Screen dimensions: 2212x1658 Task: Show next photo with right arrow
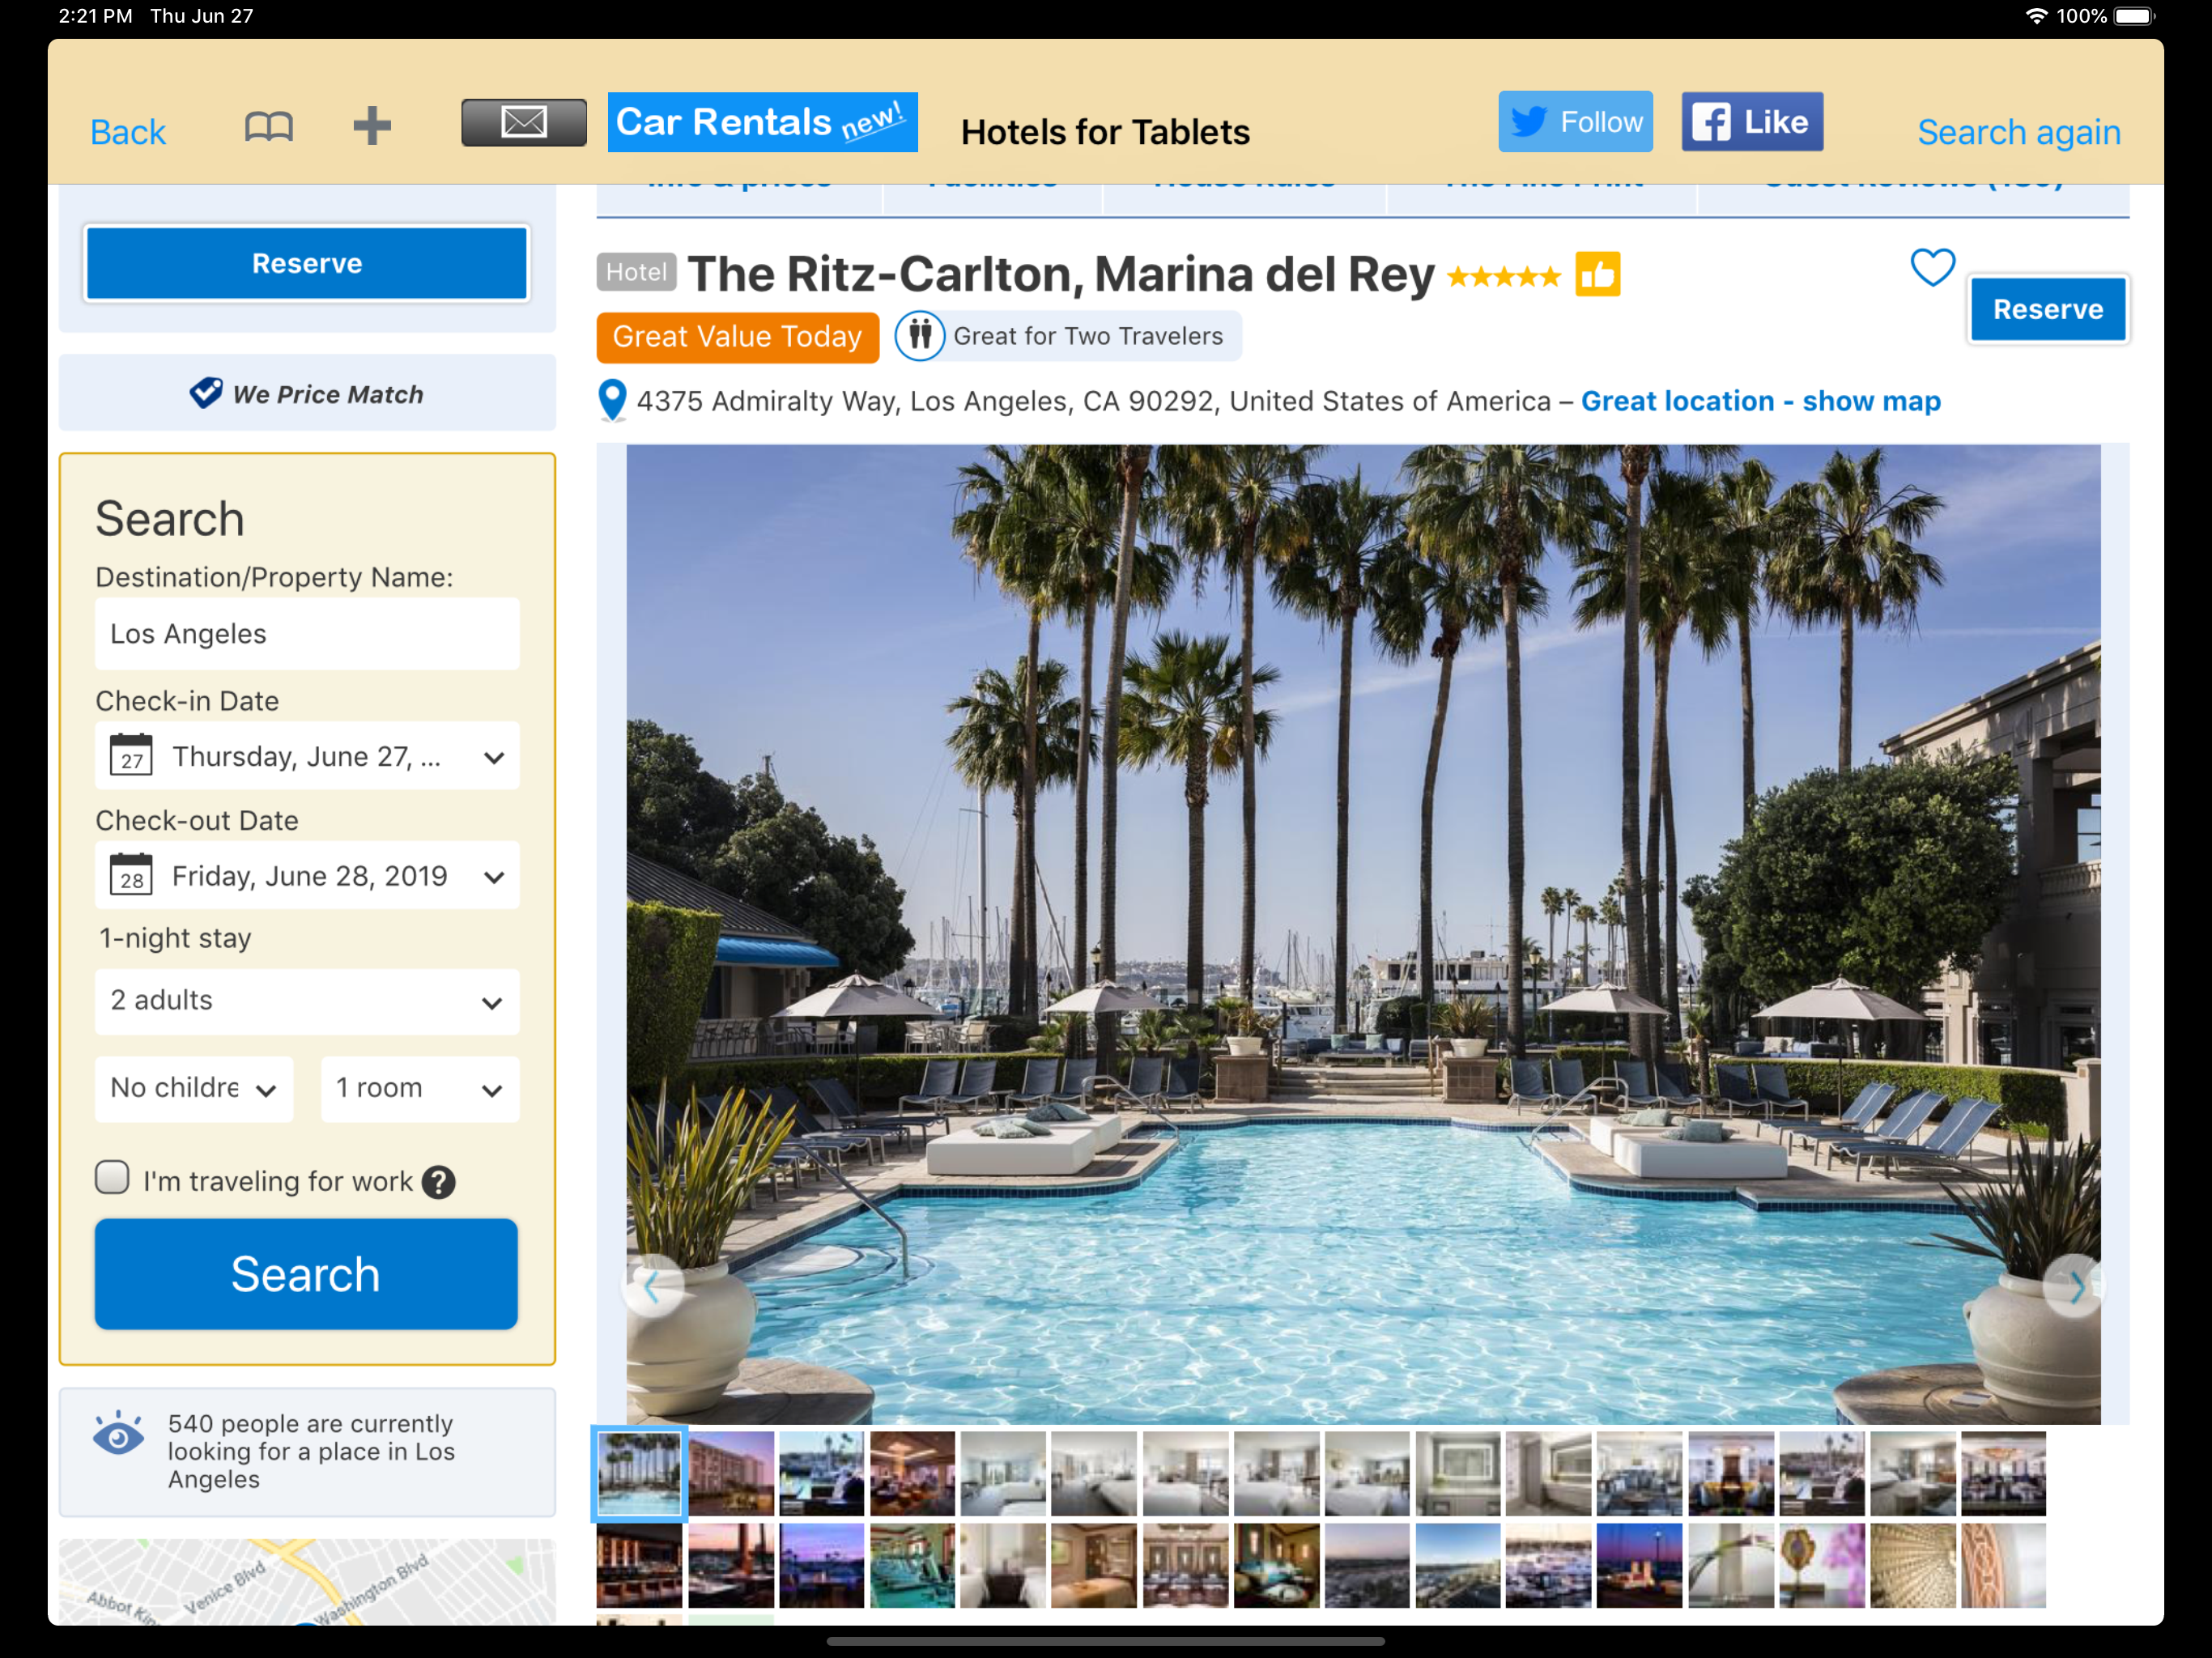click(2074, 1287)
